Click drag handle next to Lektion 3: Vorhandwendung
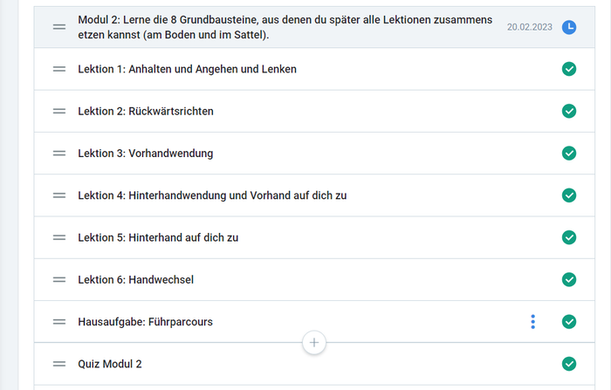The height and width of the screenshot is (390, 611). tap(59, 154)
